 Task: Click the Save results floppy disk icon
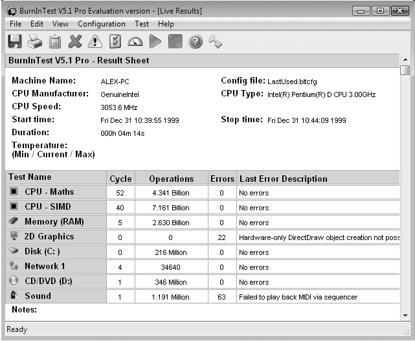click(14, 42)
